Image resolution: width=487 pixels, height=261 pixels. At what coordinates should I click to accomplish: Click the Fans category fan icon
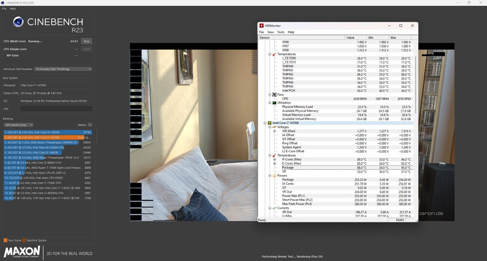click(x=274, y=94)
